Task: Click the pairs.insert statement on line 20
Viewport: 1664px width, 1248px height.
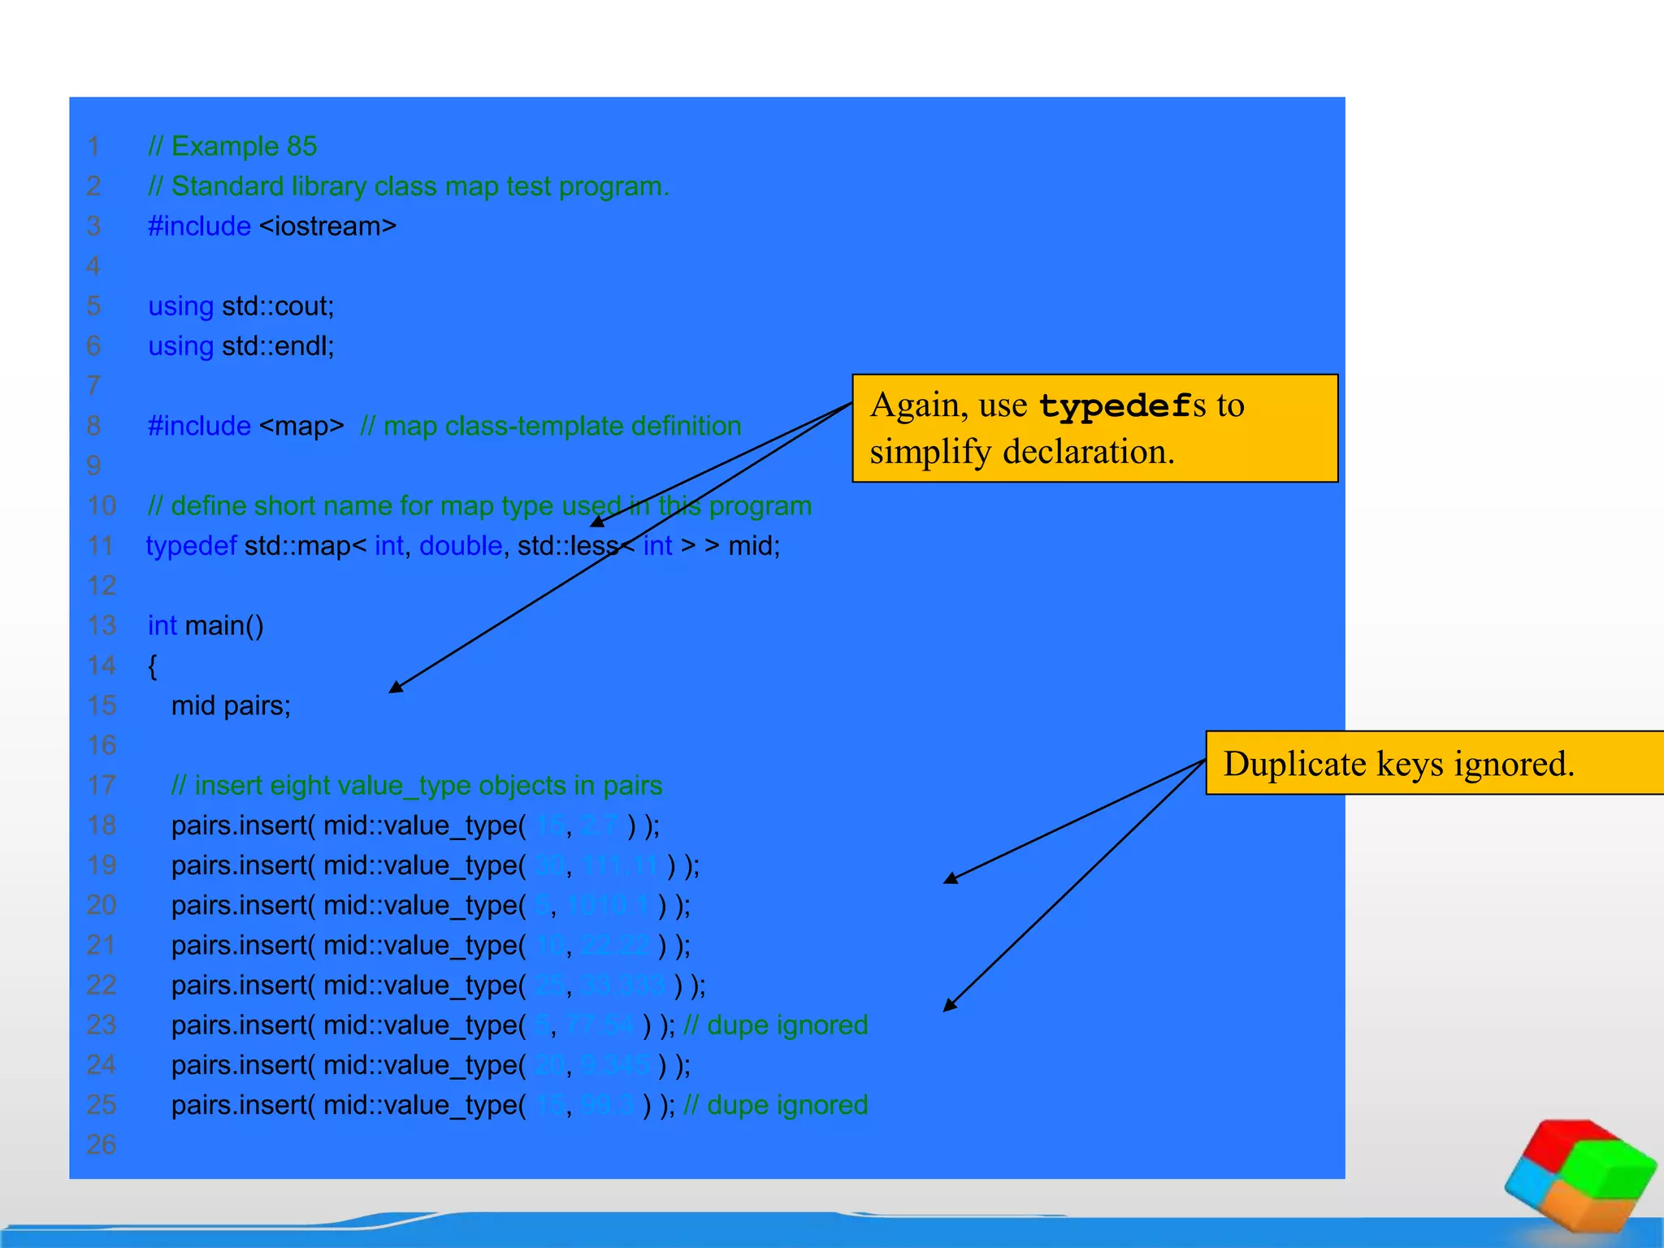Action: [x=431, y=905]
